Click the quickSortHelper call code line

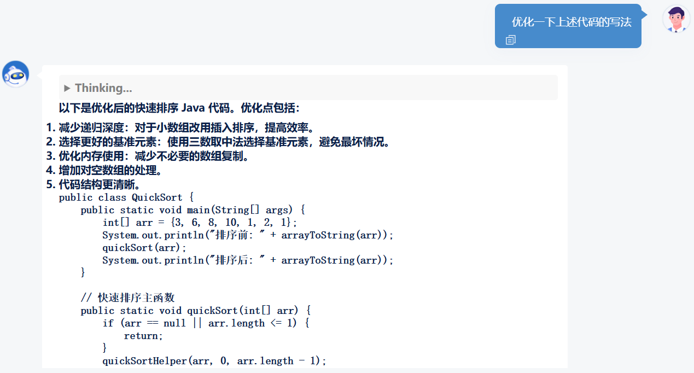[x=214, y=361]
